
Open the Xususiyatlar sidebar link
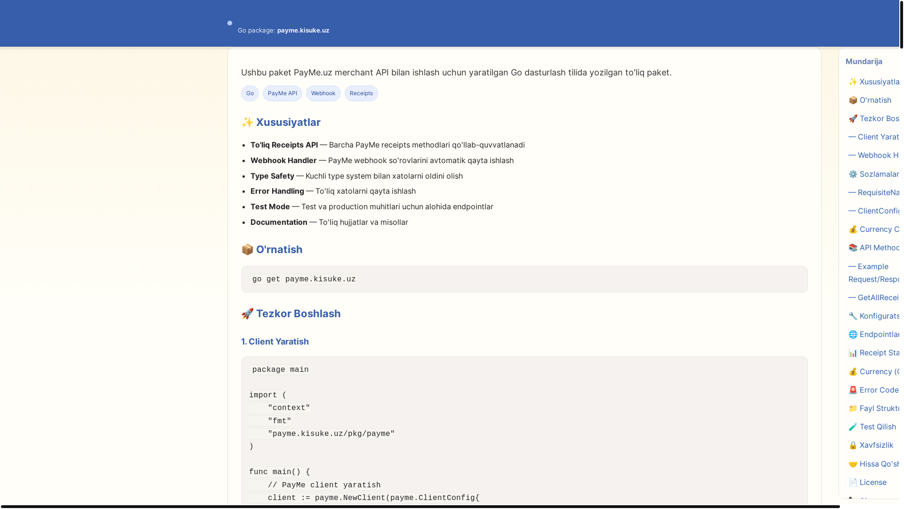[874, 82]
